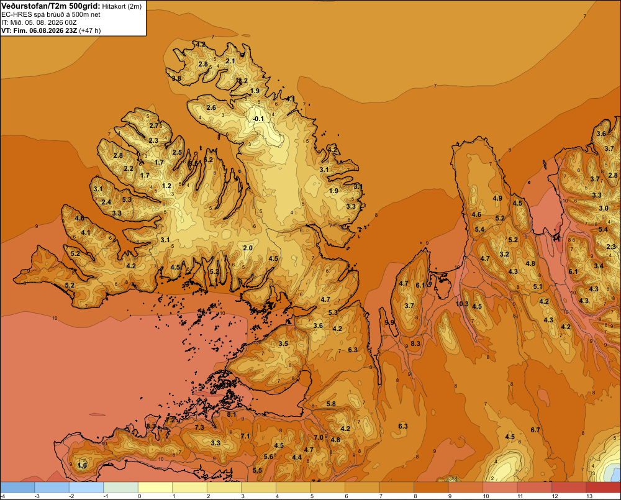Click the valid time 'VT: Fim. 06.08.2026 23Z'
Image resolution: width=621 pixels, height=500 pixels.
39,30
